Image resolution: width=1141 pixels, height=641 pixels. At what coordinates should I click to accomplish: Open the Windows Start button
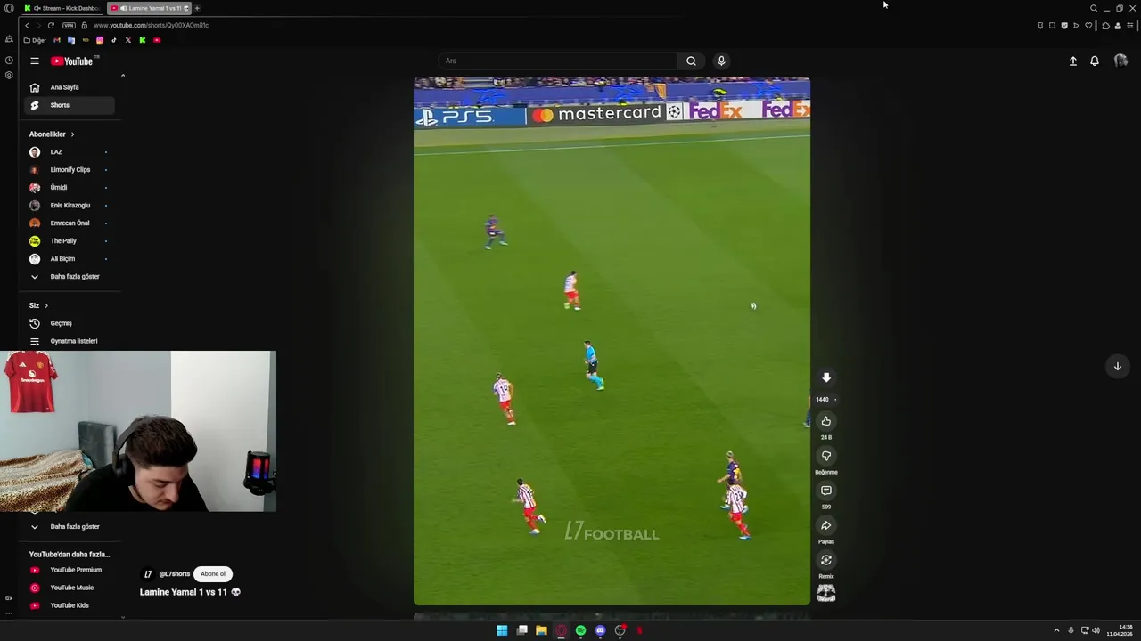[502, 630]
